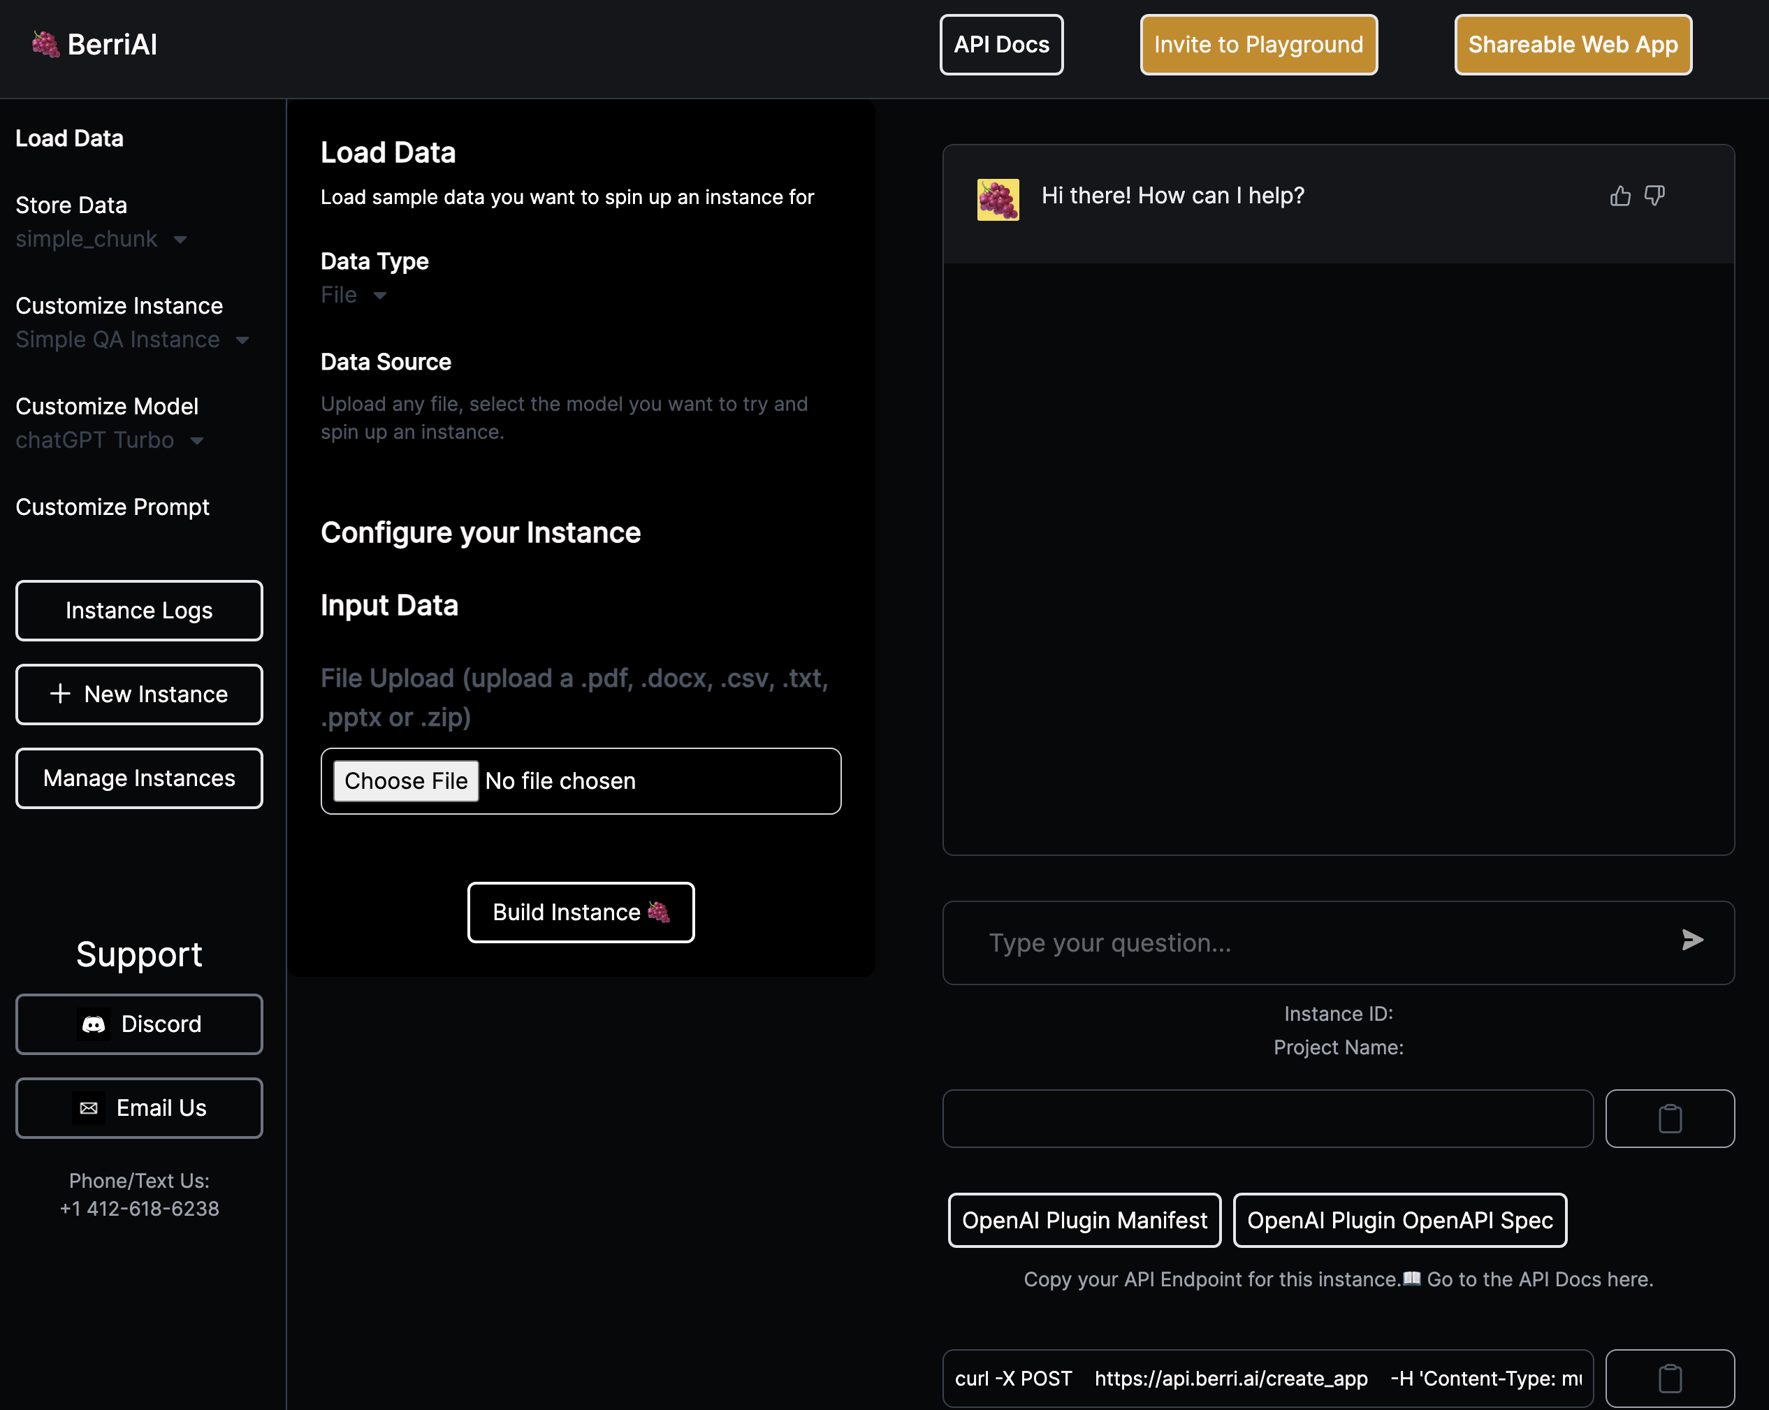Open Customize Instance sidebar section
Image resolution: width=1769 pixels, height=1410 pixels.
[x=119, y=305]
